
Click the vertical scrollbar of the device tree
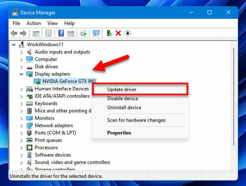point(234,97)
